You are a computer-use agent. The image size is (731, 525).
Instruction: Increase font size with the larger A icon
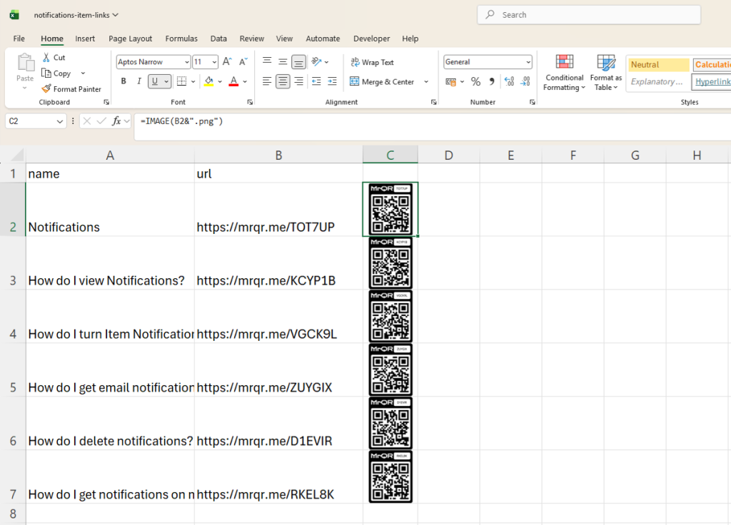point(227,61)
